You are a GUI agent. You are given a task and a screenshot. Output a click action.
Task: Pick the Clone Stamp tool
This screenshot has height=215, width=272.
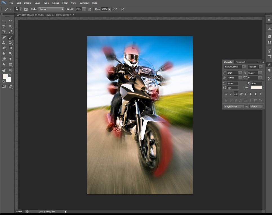[x=4, y=43]
